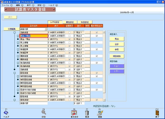Toggle 集計項目出力 checkbox in first 流動資産 row

click(97, 32)
